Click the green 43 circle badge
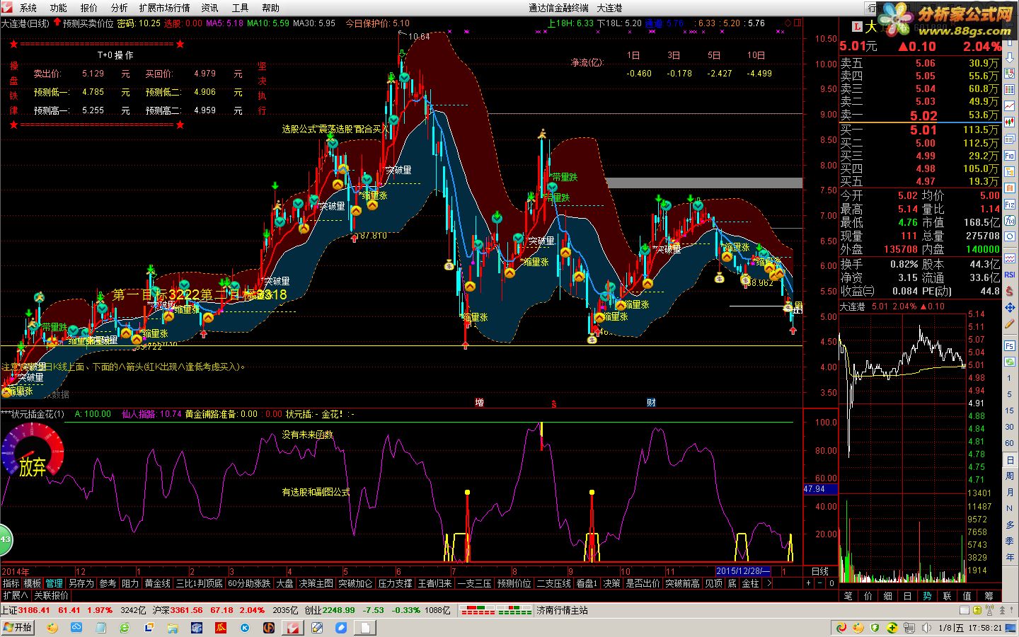This screenshot has height=637, width=1019. pos(4,539)
